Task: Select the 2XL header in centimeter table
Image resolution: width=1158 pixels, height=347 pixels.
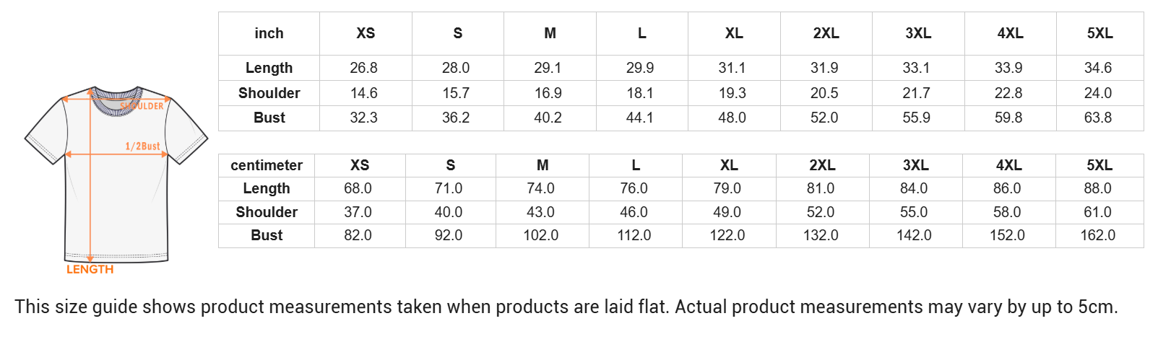Action: pos(822,165)
